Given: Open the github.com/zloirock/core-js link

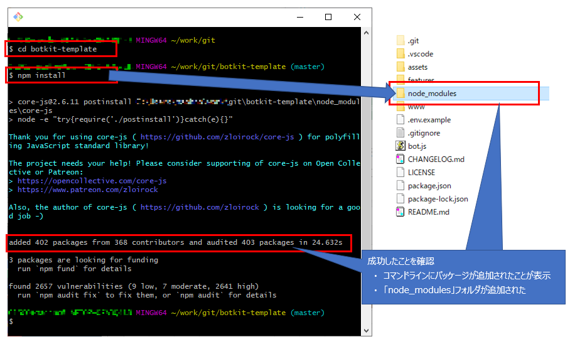Looking at the screenshot, I should 217,137.
